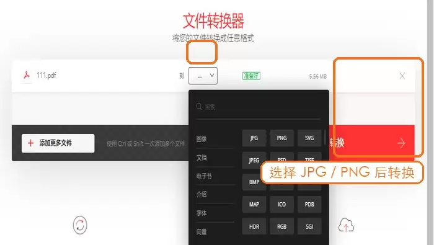Select the 图像 category
This screenshot has width=434, height=245.
[x=201, y=139]
